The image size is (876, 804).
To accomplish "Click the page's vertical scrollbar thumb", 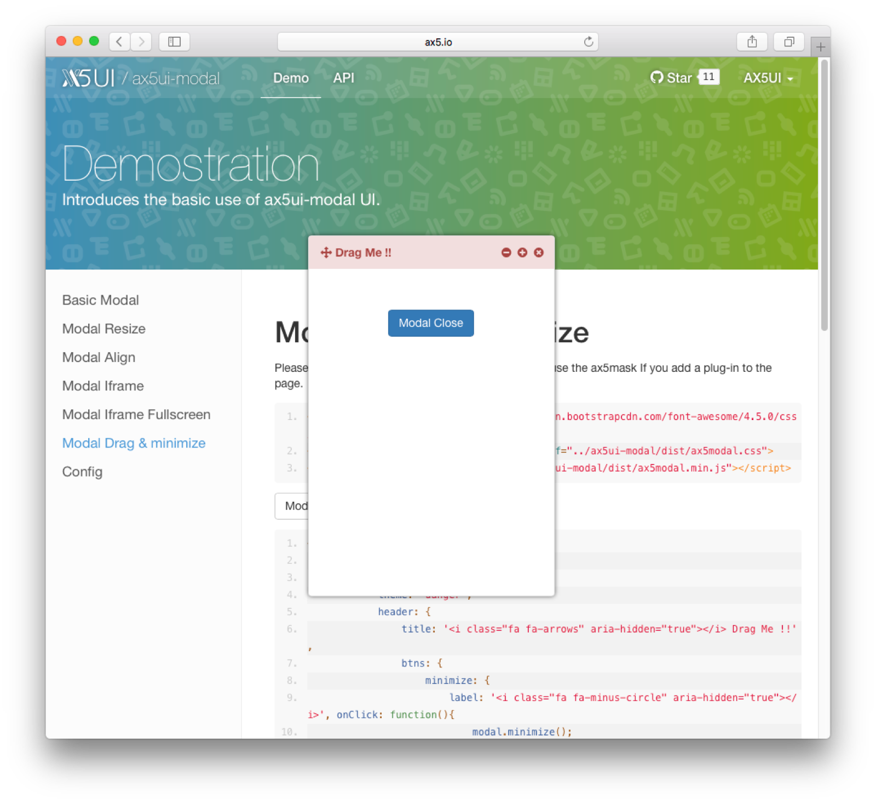I will pos(824,194).
